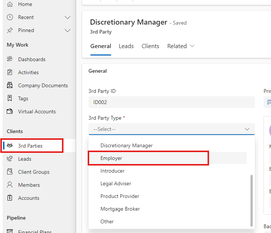
Task: Collapse the 3rd Party Type dropdown
Action: click(247, 129)
